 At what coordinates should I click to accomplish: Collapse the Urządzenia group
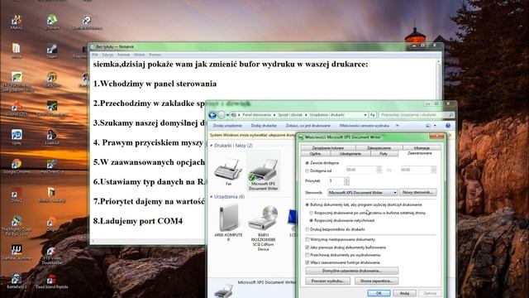[x=212, y=197]
